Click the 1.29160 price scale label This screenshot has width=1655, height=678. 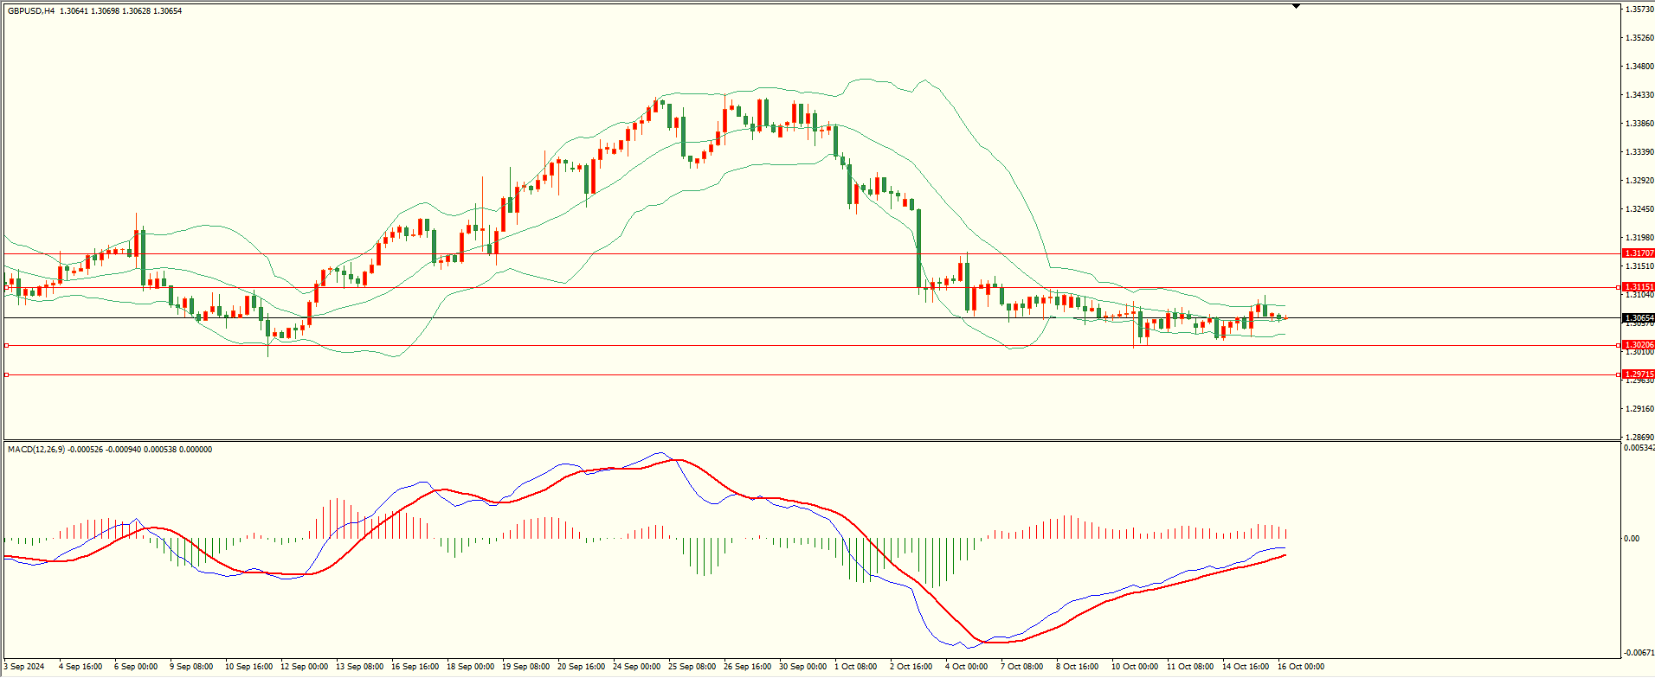1639,409
